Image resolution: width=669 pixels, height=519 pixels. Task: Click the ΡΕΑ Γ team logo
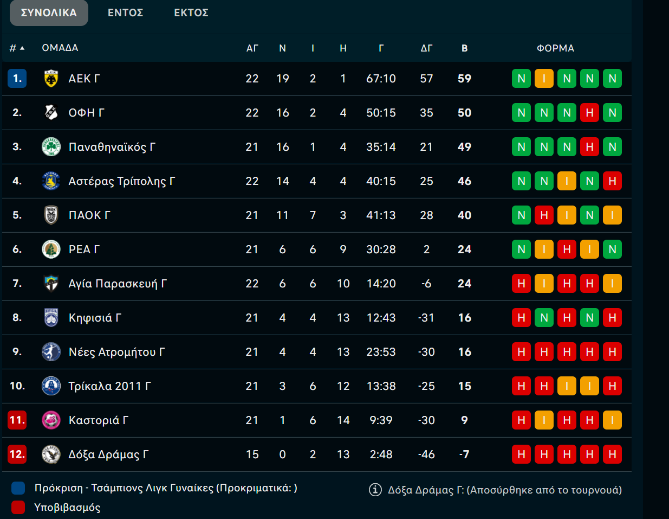(x=51, y=249)
